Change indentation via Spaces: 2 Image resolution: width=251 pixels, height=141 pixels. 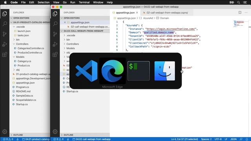(x=206, y=139)
